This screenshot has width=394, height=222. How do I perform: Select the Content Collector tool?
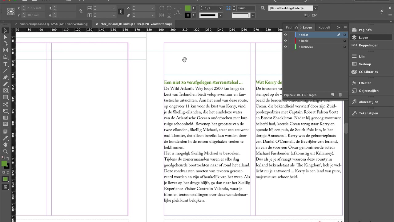(x=5, y=57)
